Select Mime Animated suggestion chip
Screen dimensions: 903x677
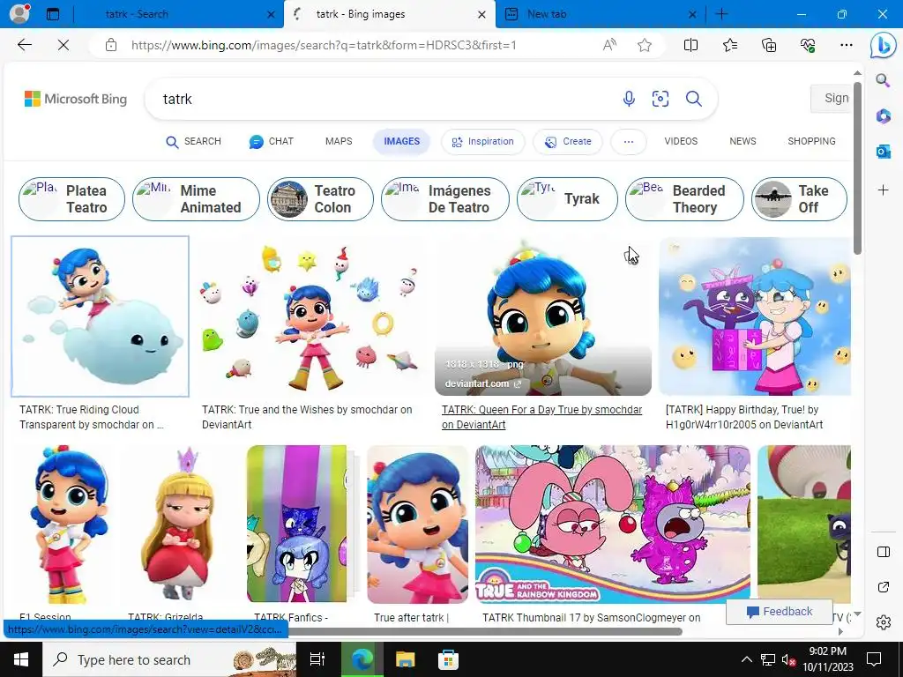coord(196,199)
